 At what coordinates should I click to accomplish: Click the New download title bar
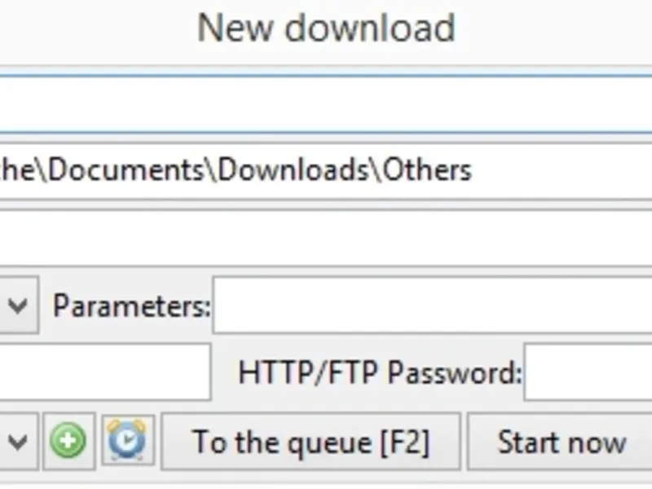(326, 29)
